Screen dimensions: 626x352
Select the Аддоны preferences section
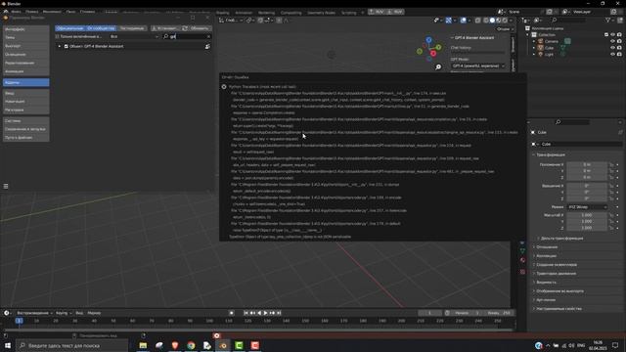[26, 82]
